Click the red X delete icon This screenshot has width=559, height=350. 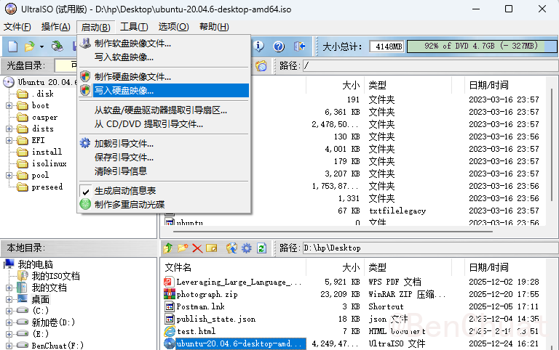coord(197,248)
